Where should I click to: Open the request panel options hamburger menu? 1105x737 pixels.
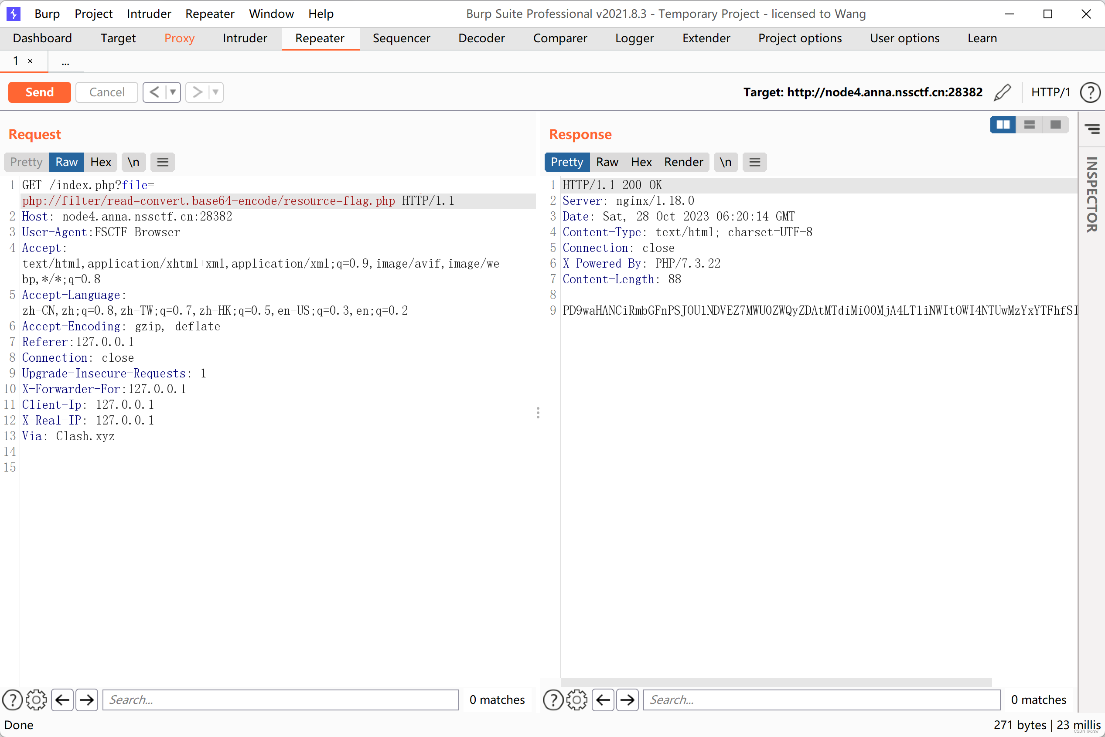(x=163, y=162)
